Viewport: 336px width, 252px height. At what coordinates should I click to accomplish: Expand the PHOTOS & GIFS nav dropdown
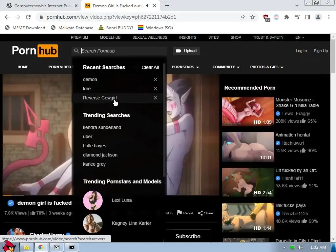(267, 67)
